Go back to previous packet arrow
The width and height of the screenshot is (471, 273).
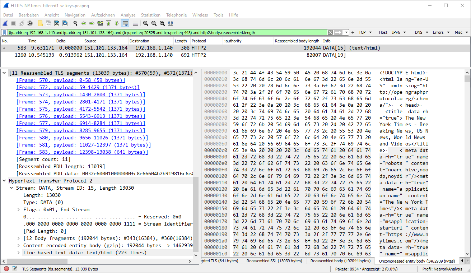pyautogui.click(x=84, y=23)
